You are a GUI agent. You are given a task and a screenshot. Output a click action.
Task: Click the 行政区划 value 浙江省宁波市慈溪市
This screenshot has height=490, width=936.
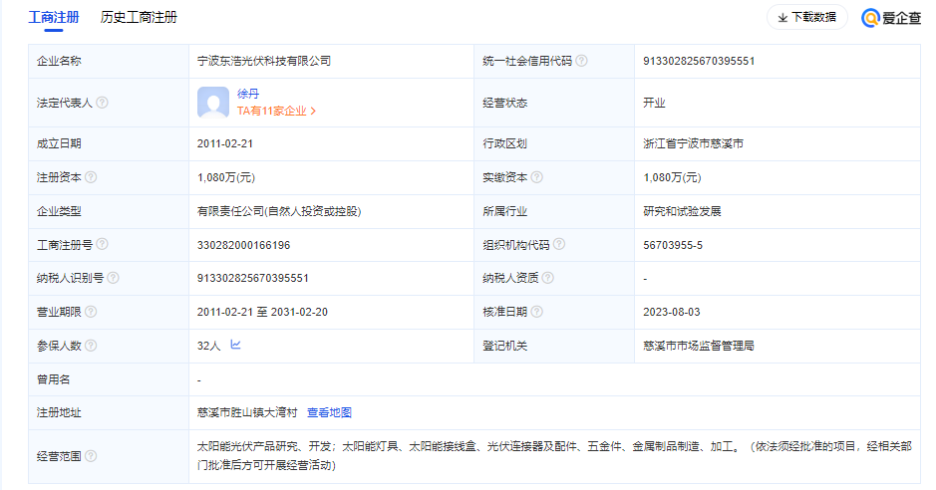tap(693, 143)
